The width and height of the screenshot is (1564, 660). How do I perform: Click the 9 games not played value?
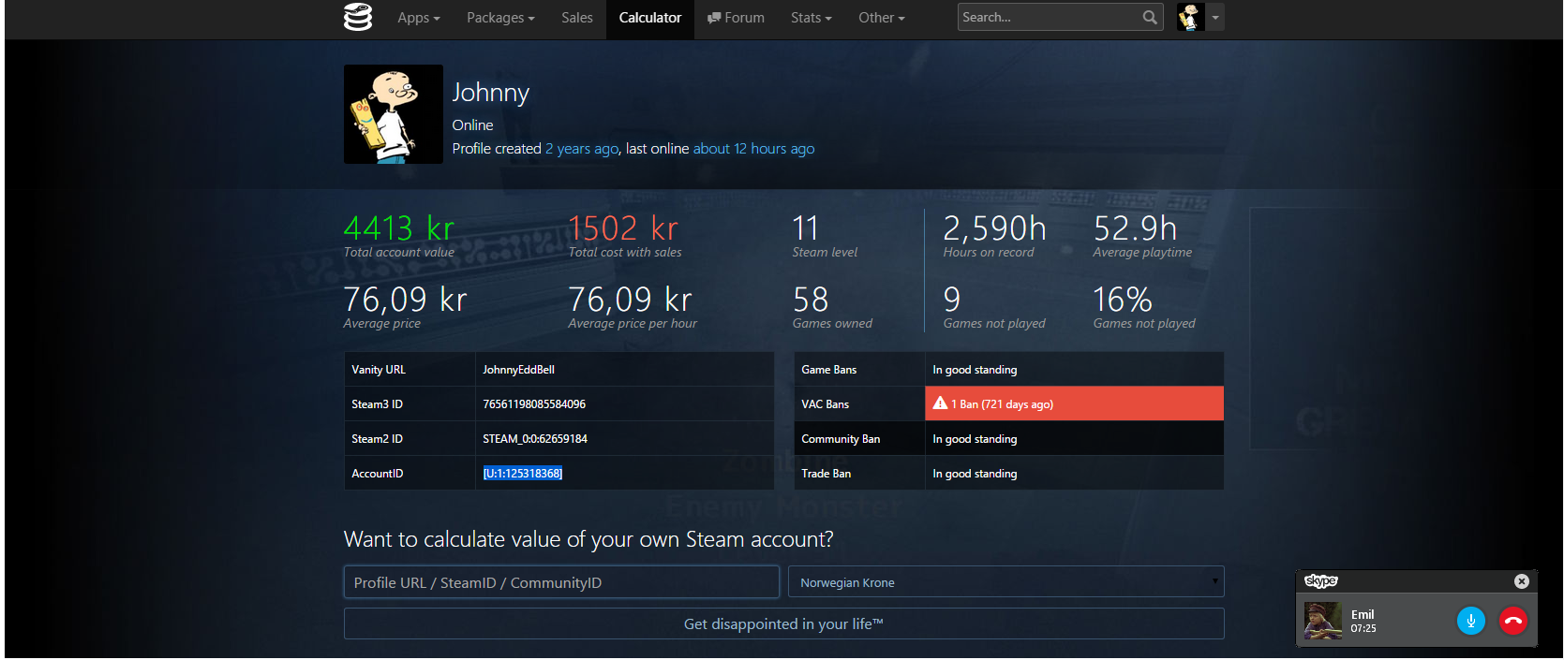click(952, 300)
